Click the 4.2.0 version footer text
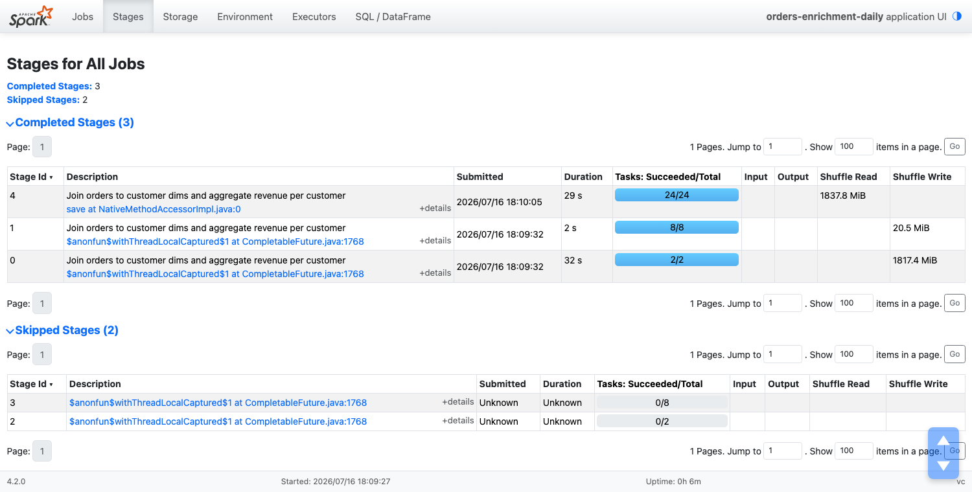 16,482
